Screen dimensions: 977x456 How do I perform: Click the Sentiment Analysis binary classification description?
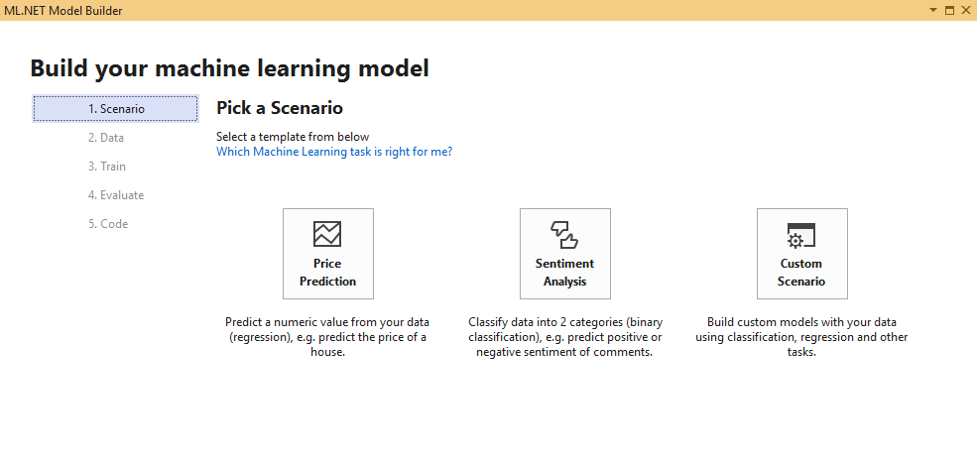[565, 337]
